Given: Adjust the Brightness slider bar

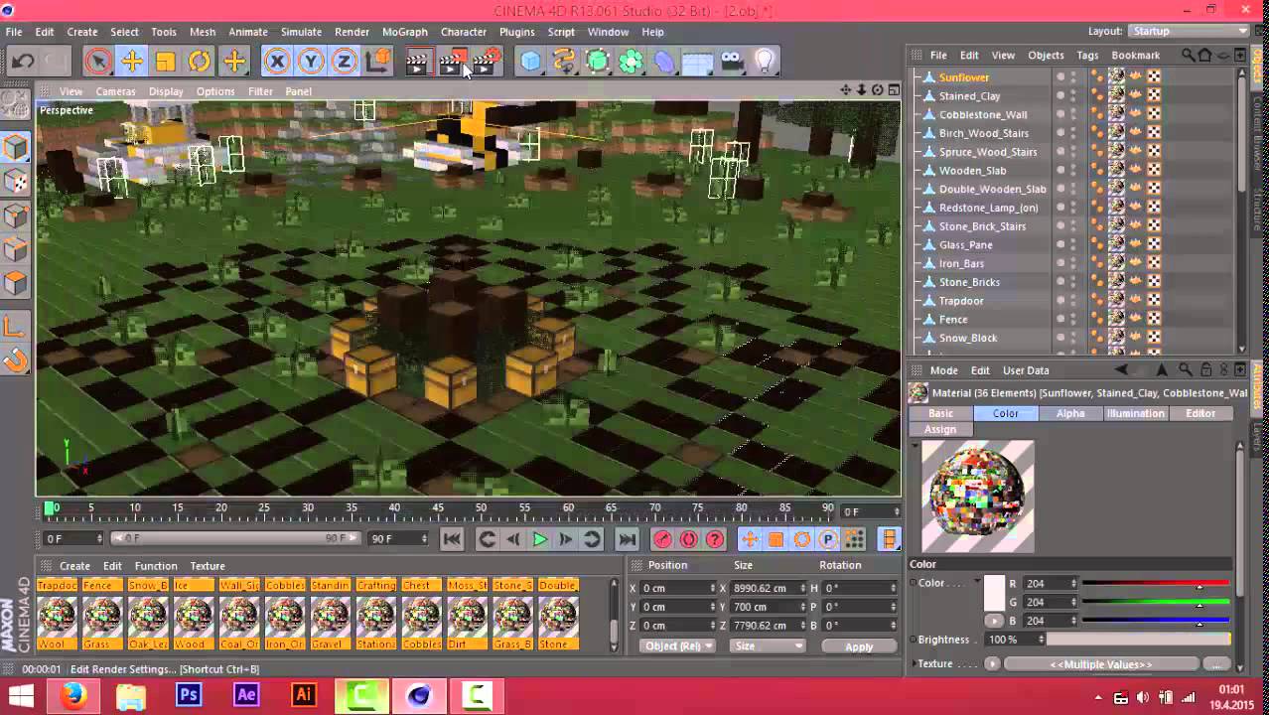Looking at the screenshot, I should (x=1139, y=640).
